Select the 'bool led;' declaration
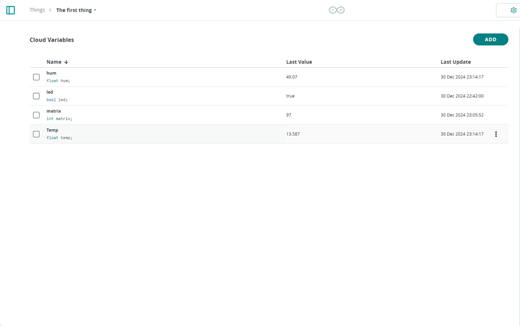Screen dimensions: 520x326 (57, 100)
